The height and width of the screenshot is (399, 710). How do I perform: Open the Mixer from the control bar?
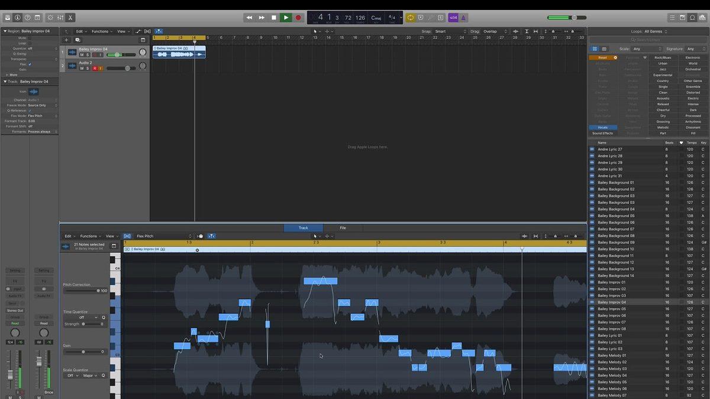tap(60, 18)
